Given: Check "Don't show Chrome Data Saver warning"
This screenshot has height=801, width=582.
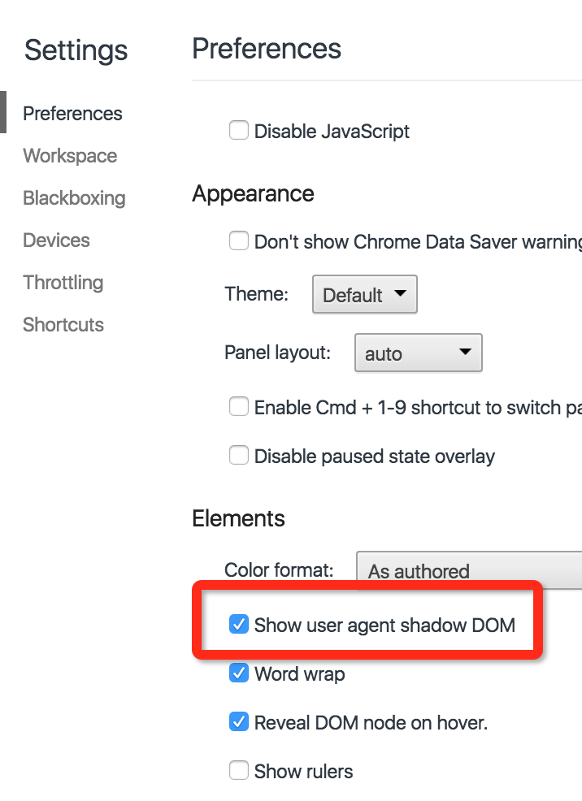Looking at the screenshot, I should (x=239, y=241).
